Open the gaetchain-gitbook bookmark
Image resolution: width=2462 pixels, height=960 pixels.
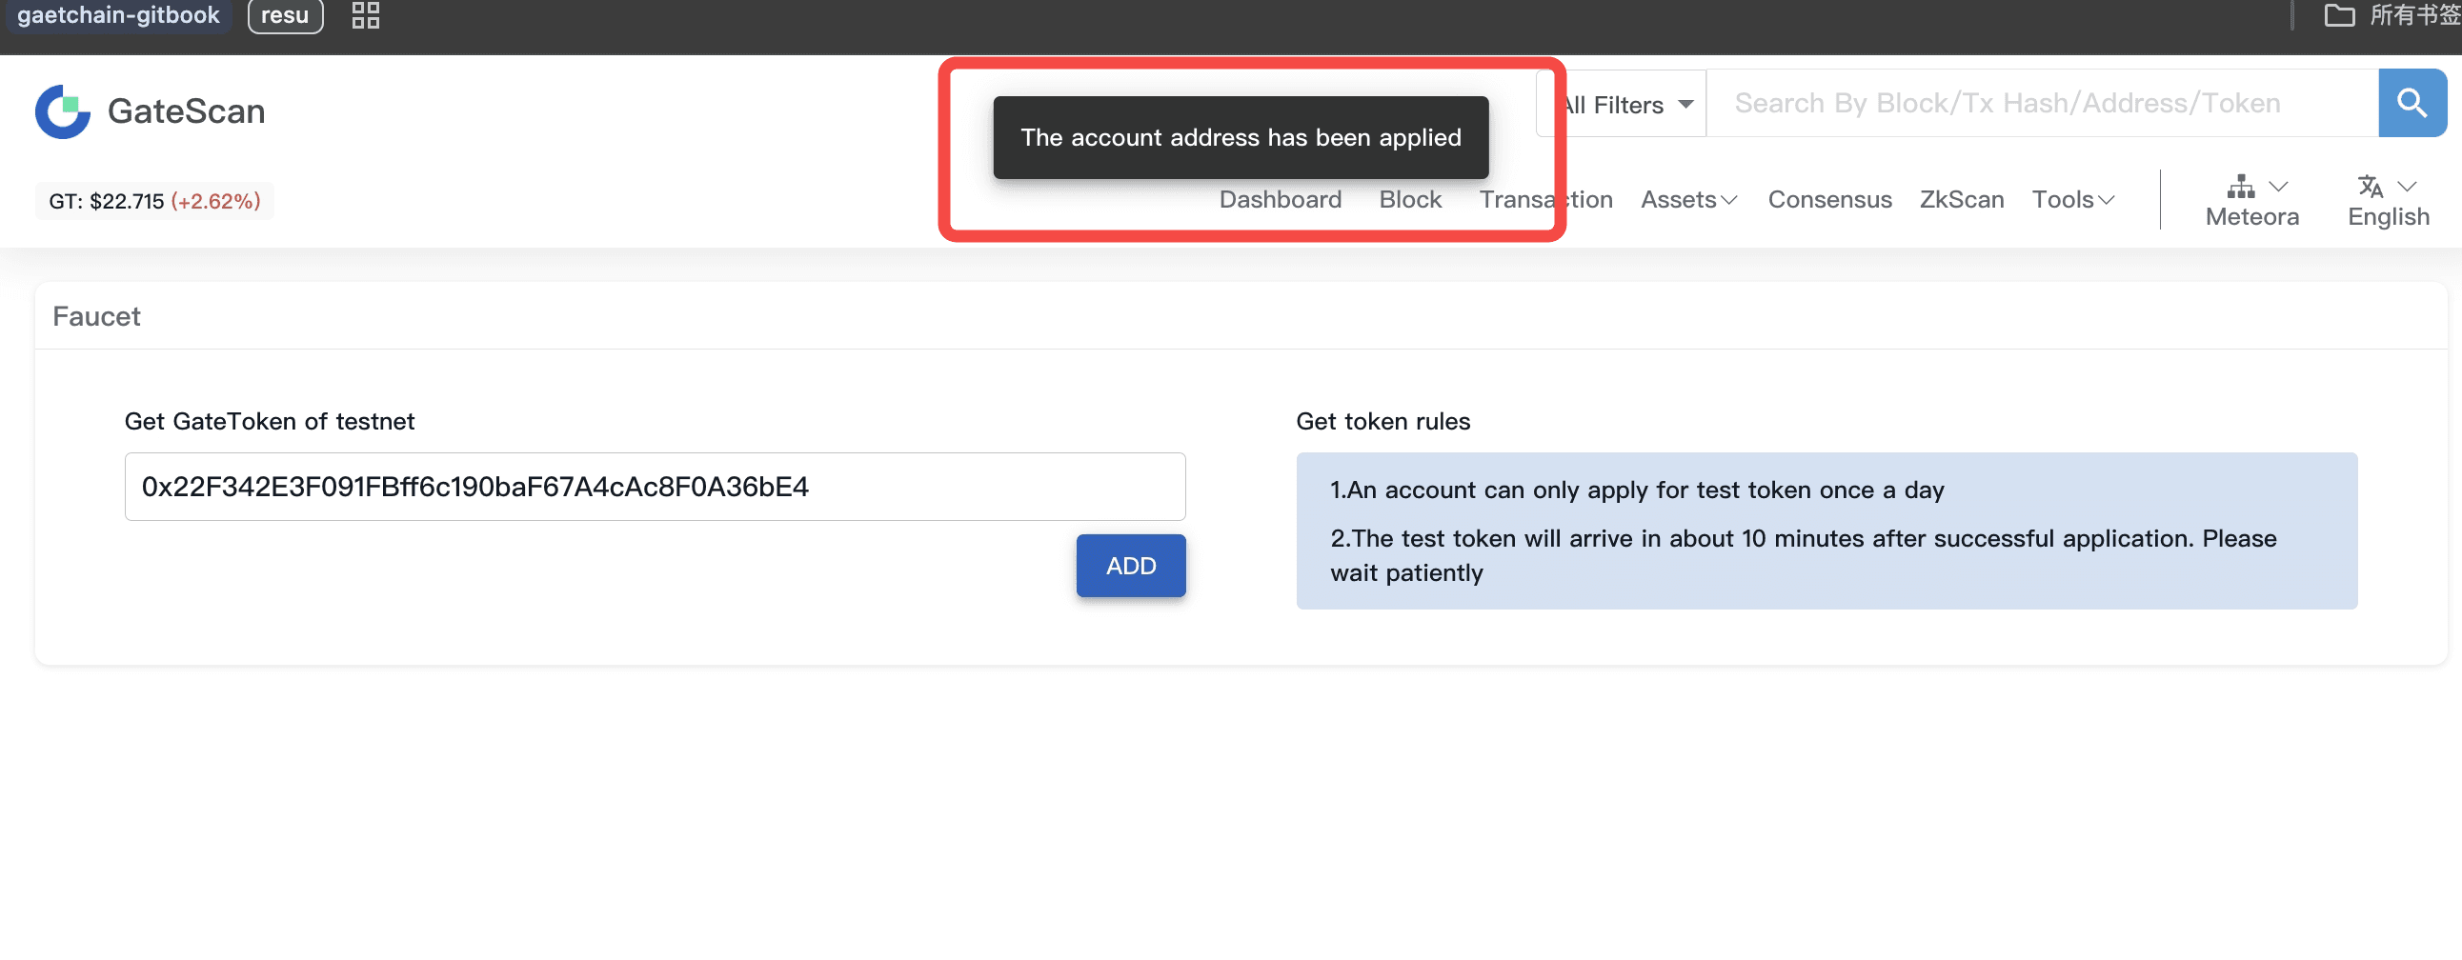pyautogui.click(x=118, y=15)
